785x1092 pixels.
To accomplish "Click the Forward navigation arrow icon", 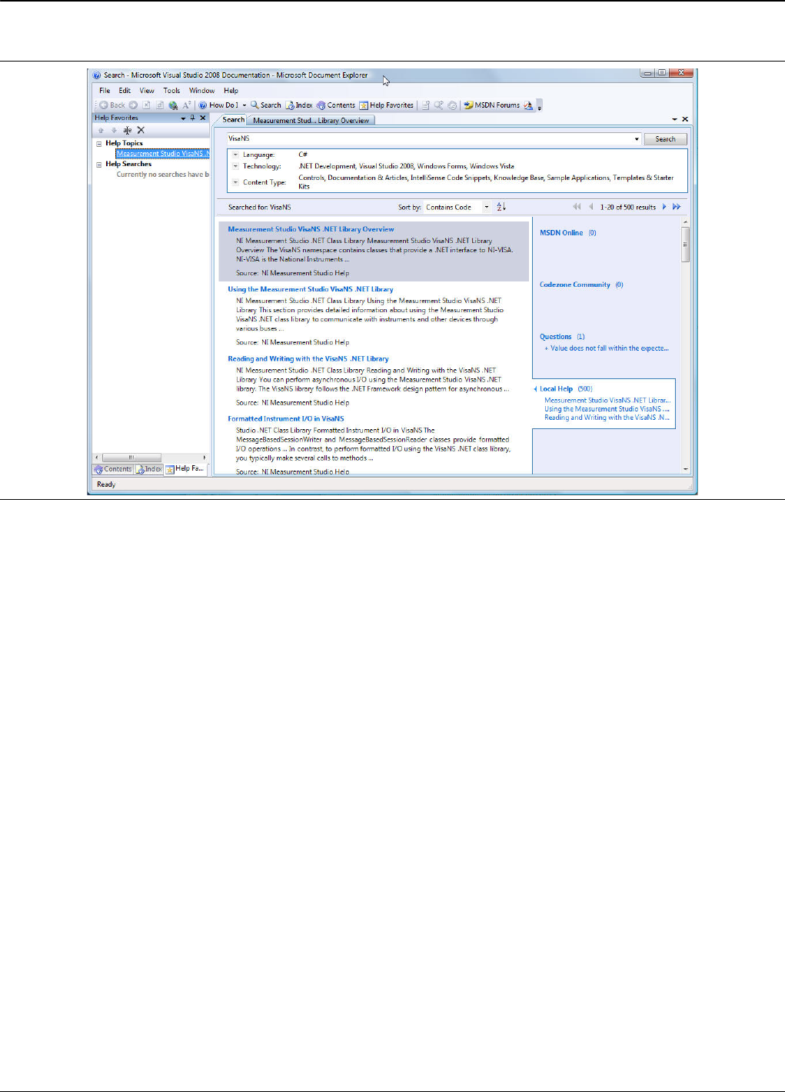I will pos(133,105).
